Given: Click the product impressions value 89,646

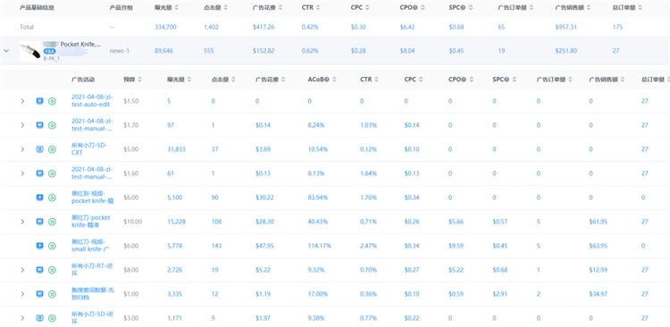Looking at the screenshot, I should click(x=163, y=51).
